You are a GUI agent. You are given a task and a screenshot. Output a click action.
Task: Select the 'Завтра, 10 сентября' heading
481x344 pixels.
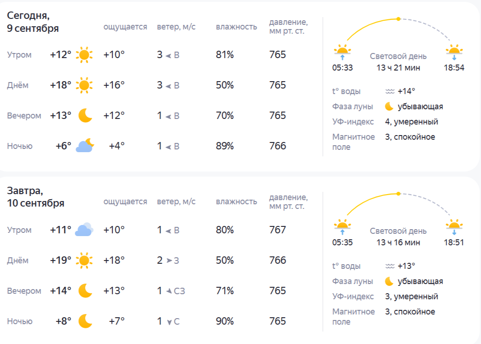tap(36, 197)
